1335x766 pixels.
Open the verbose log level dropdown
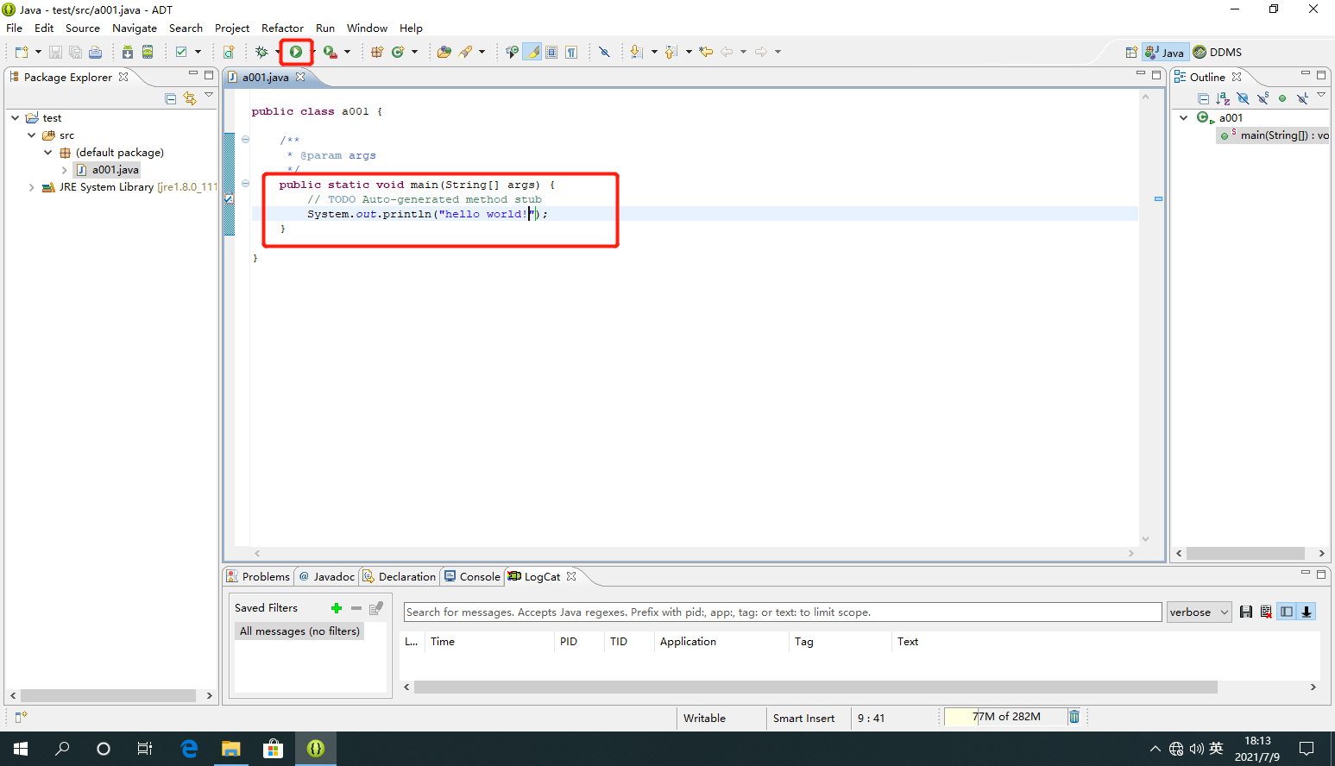1199,612
